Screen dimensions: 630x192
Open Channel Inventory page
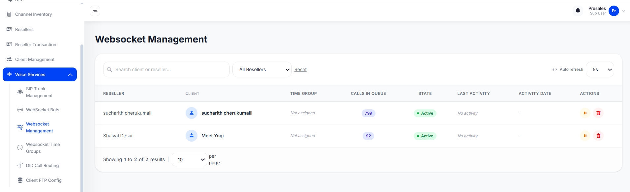[x=34, y=14]
